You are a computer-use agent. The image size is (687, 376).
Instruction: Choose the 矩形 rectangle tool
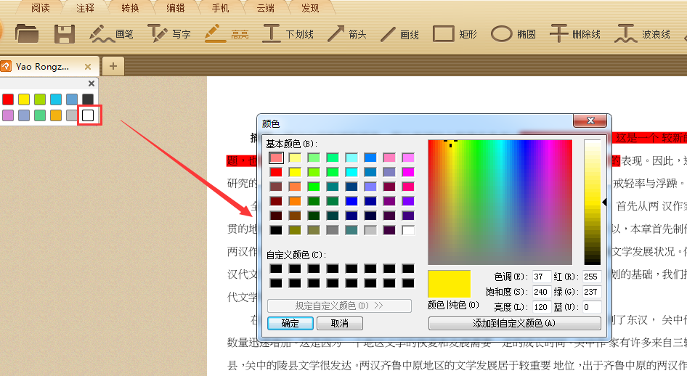[455, 33]
